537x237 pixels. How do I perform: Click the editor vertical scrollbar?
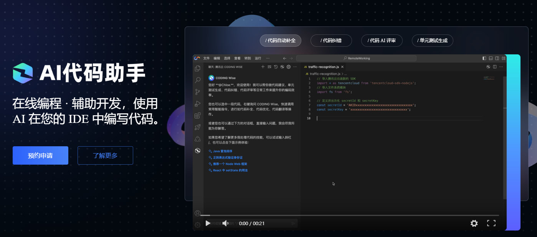(x=505, y=138)
